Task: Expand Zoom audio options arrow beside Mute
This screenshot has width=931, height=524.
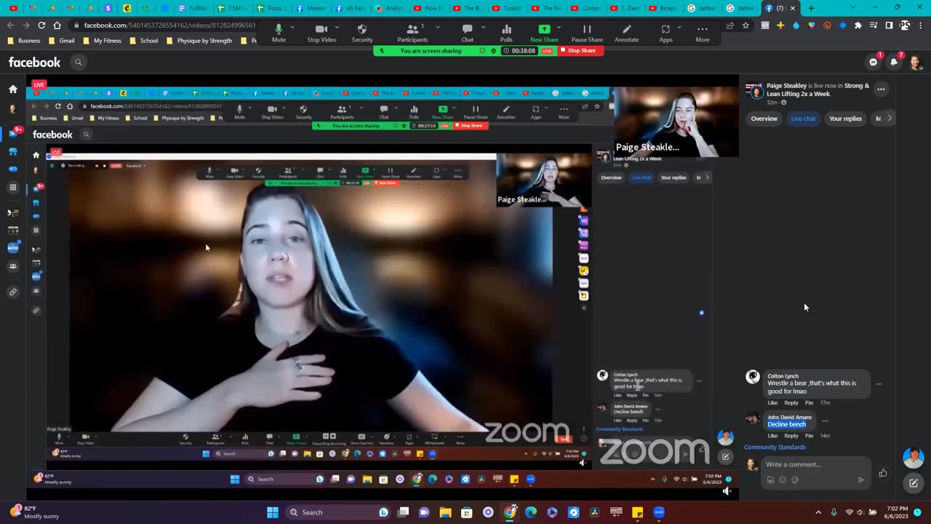Action: pos(292,28)
